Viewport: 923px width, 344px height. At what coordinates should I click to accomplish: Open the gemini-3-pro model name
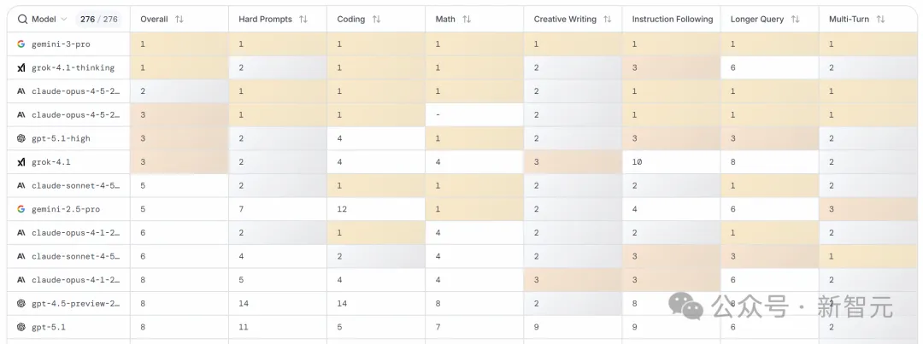coord(61,44)
